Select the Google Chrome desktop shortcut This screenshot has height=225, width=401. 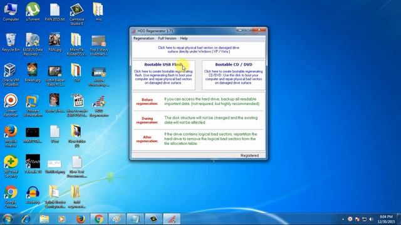(11, 196)
